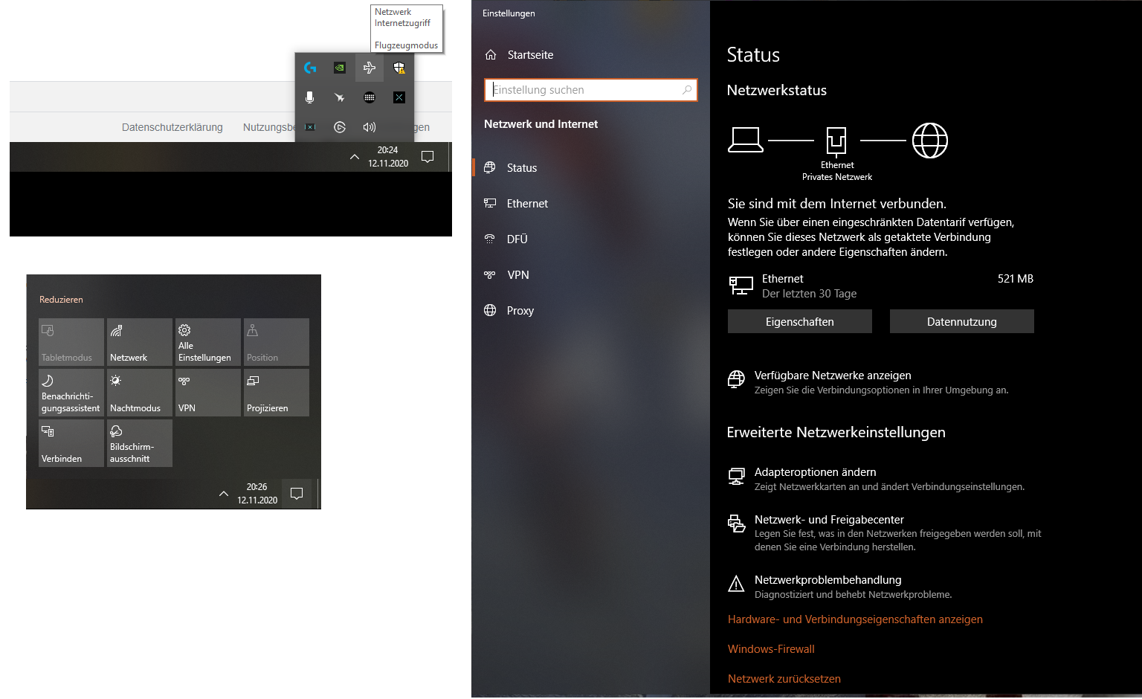Toggle the Benachrichtigungsassistent tile
The image size is (1142, 699).
point(71,393)
